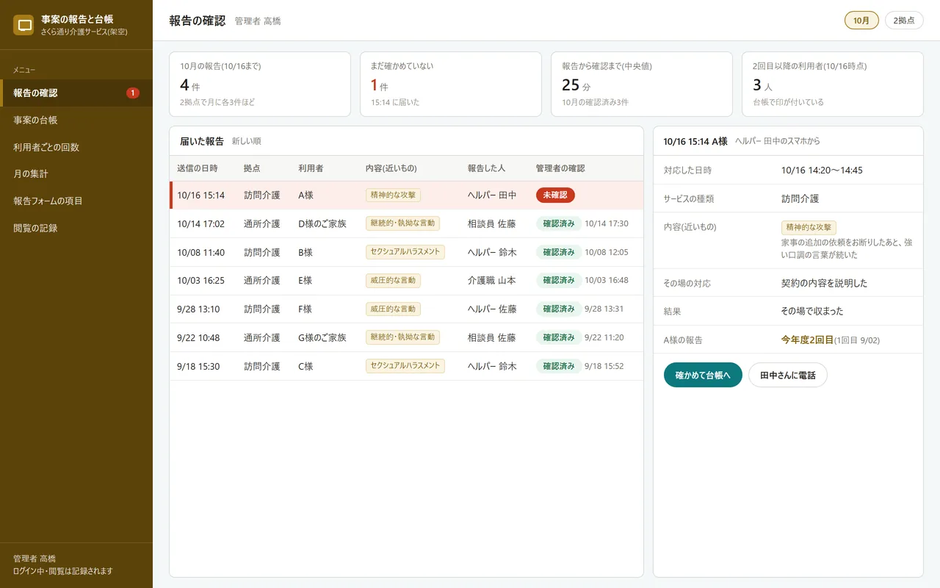Open 報告フォームの項目 menu item
940x588 pixels.
(x=76, y=201)
